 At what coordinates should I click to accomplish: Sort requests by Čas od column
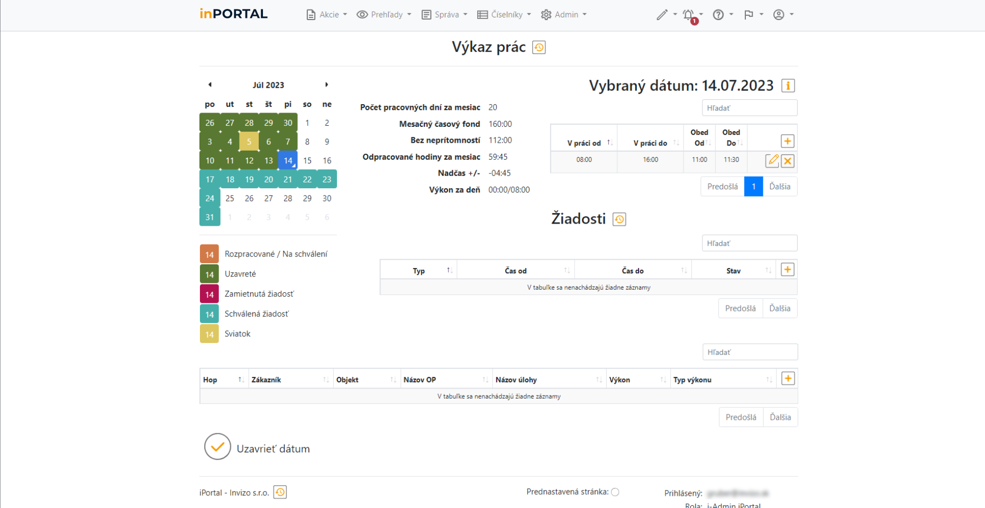pyautogui.click(x=516, y=271)
